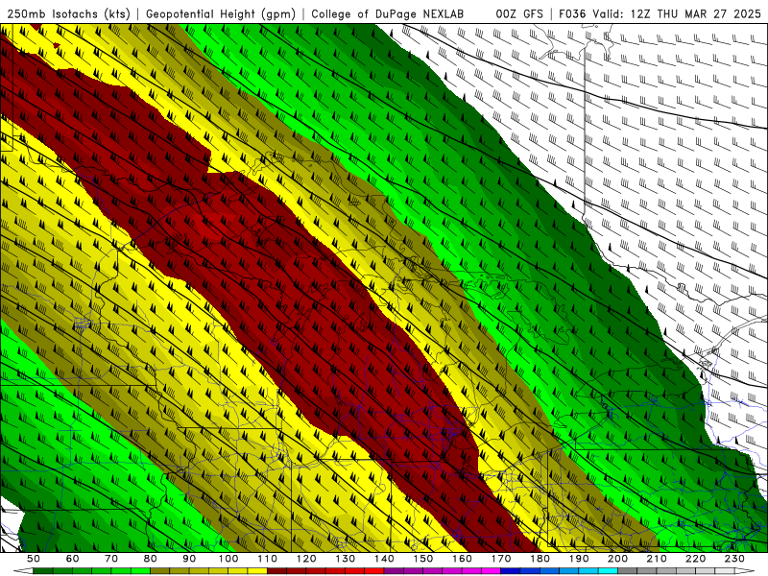Pick the brightest cyan swatch in the color bar
This screenshot has height=576, width=768.
pyautogui.click(x=608, y=570)
